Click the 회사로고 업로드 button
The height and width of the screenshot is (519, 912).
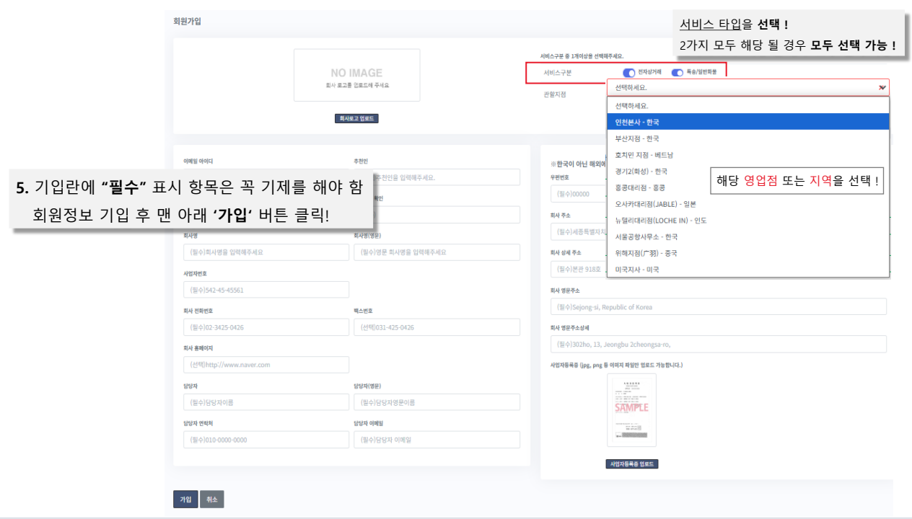tap(356, 118)
